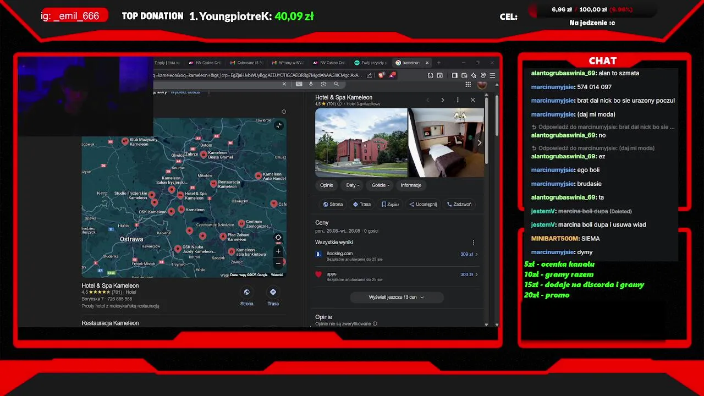This screenshot has width=704, height=396.
Task: Click Strona button under map listing
Action: [x=246, y=297]
